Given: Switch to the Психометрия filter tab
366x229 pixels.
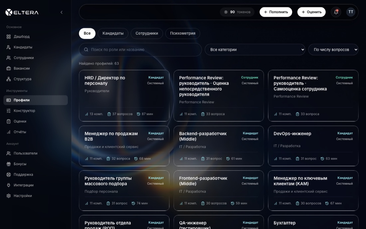Looking at the screenshot, I should [x=183, y=33].
